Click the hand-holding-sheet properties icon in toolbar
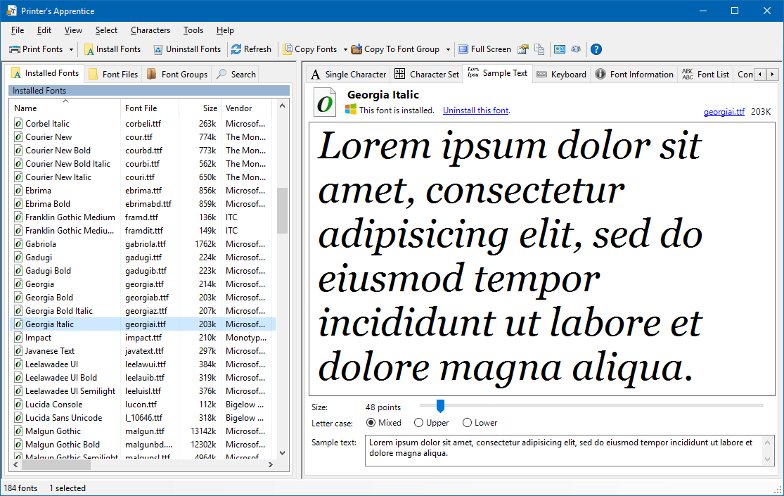 point(523,49)
